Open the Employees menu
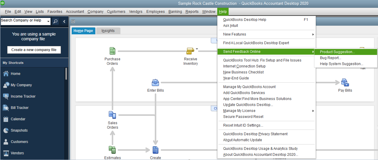Image resolution: width=378 pixels, height=160 pixels. point(156,12)
